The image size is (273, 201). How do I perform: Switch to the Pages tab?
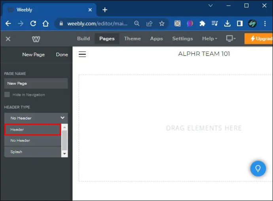pos(107,38)
